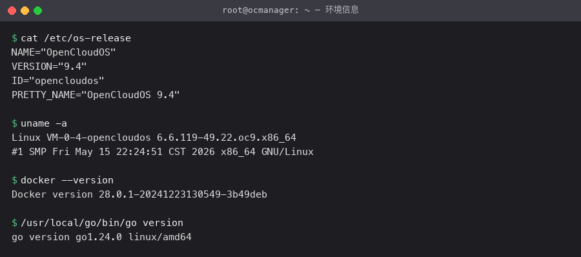
Task: Click the ID="opencloudos" line
Action: click(58, 81)
